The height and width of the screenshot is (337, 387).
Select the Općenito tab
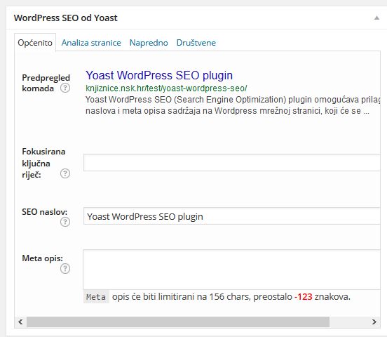pyautogui.click(x=35, y=43)
